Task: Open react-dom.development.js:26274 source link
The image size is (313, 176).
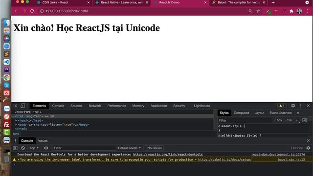Action: [278, 154]
